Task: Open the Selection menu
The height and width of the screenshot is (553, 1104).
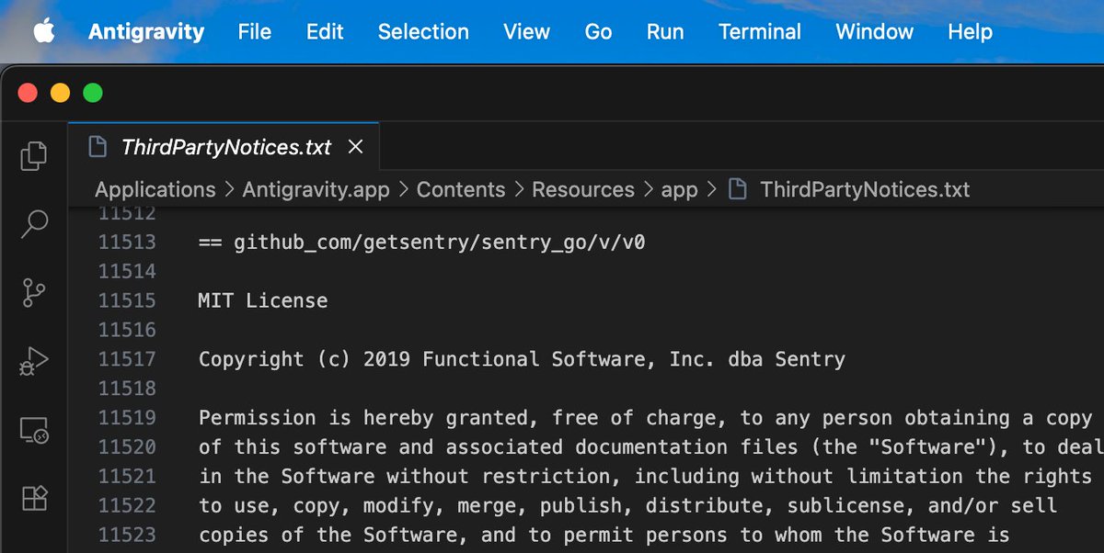Action: (x=423, y=31)
